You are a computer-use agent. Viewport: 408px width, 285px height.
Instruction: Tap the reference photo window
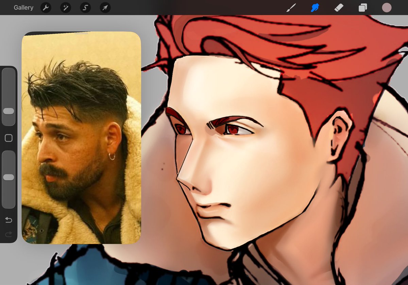tap(81, 138)
